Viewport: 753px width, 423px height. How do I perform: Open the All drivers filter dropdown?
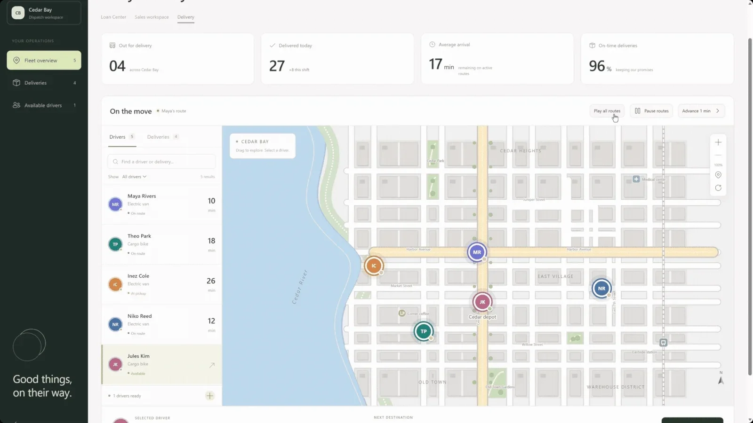click(135, 177)
